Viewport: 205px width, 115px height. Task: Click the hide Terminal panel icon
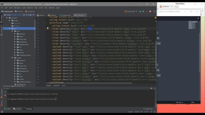click(x=155, y=88)
